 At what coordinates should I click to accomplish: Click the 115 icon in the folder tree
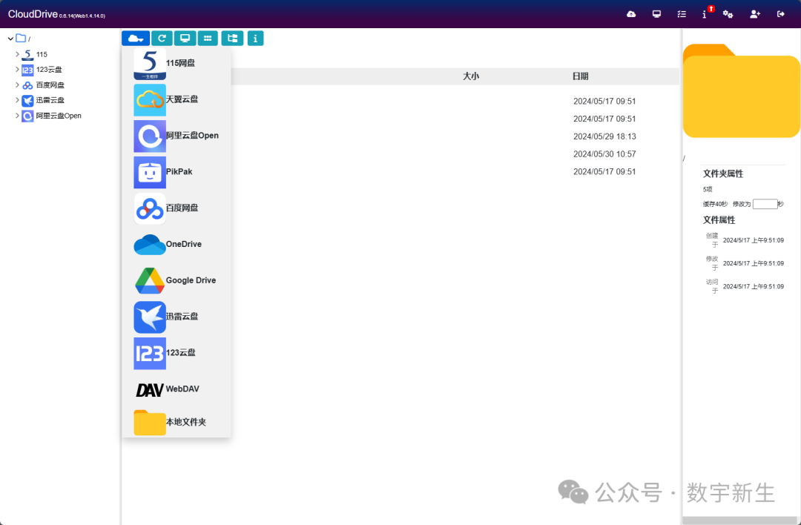[27, 54]
